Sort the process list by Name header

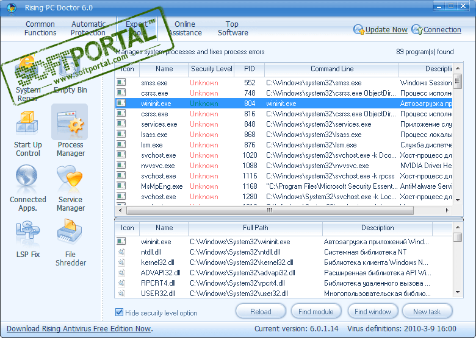click(x=164, y=69)
